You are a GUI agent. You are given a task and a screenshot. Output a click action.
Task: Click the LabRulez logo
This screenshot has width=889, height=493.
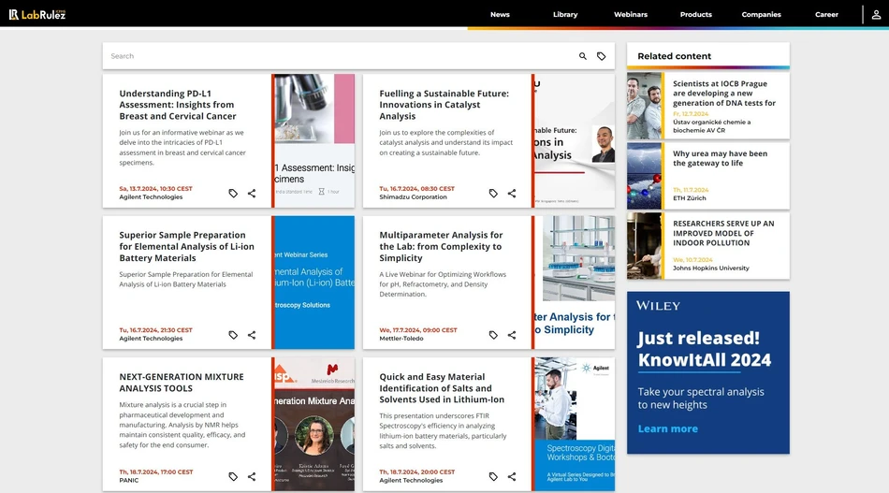pyautogui.click(x=37, y=14)
